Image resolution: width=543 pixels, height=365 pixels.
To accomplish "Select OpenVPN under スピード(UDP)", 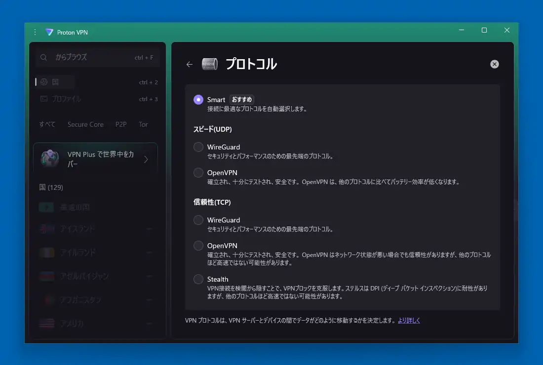I will (x=198, y=173).
